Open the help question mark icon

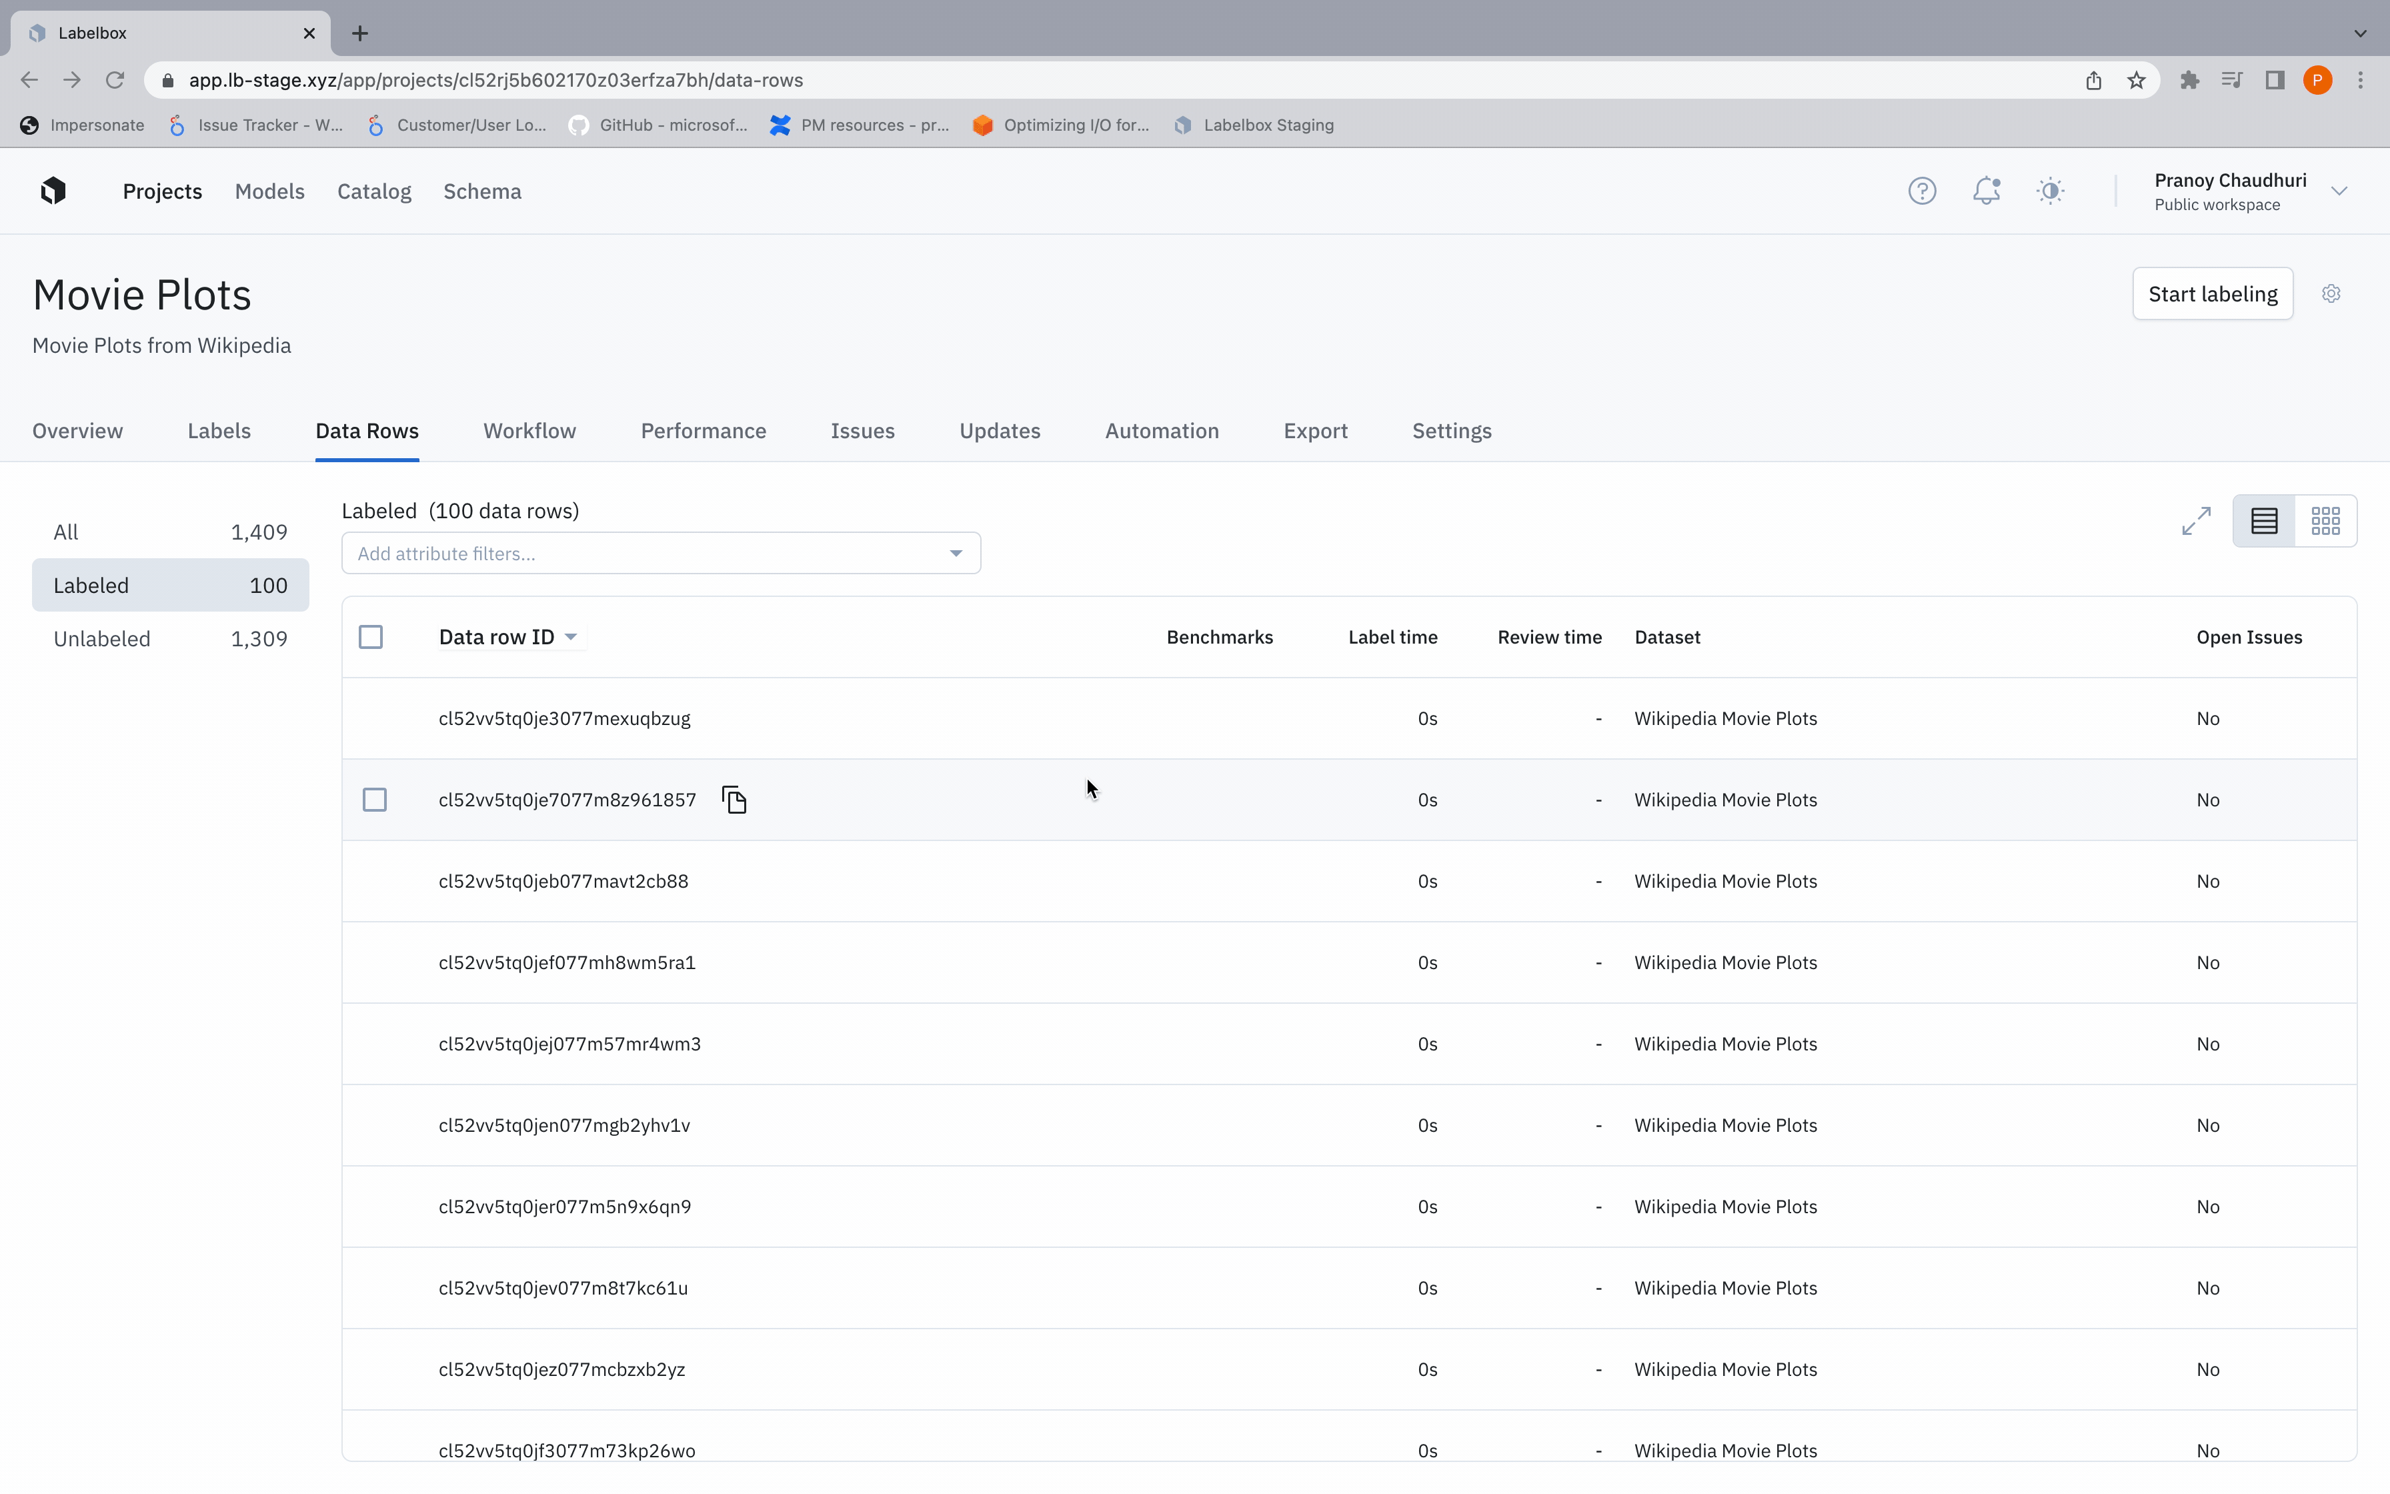coord(1921,191)
